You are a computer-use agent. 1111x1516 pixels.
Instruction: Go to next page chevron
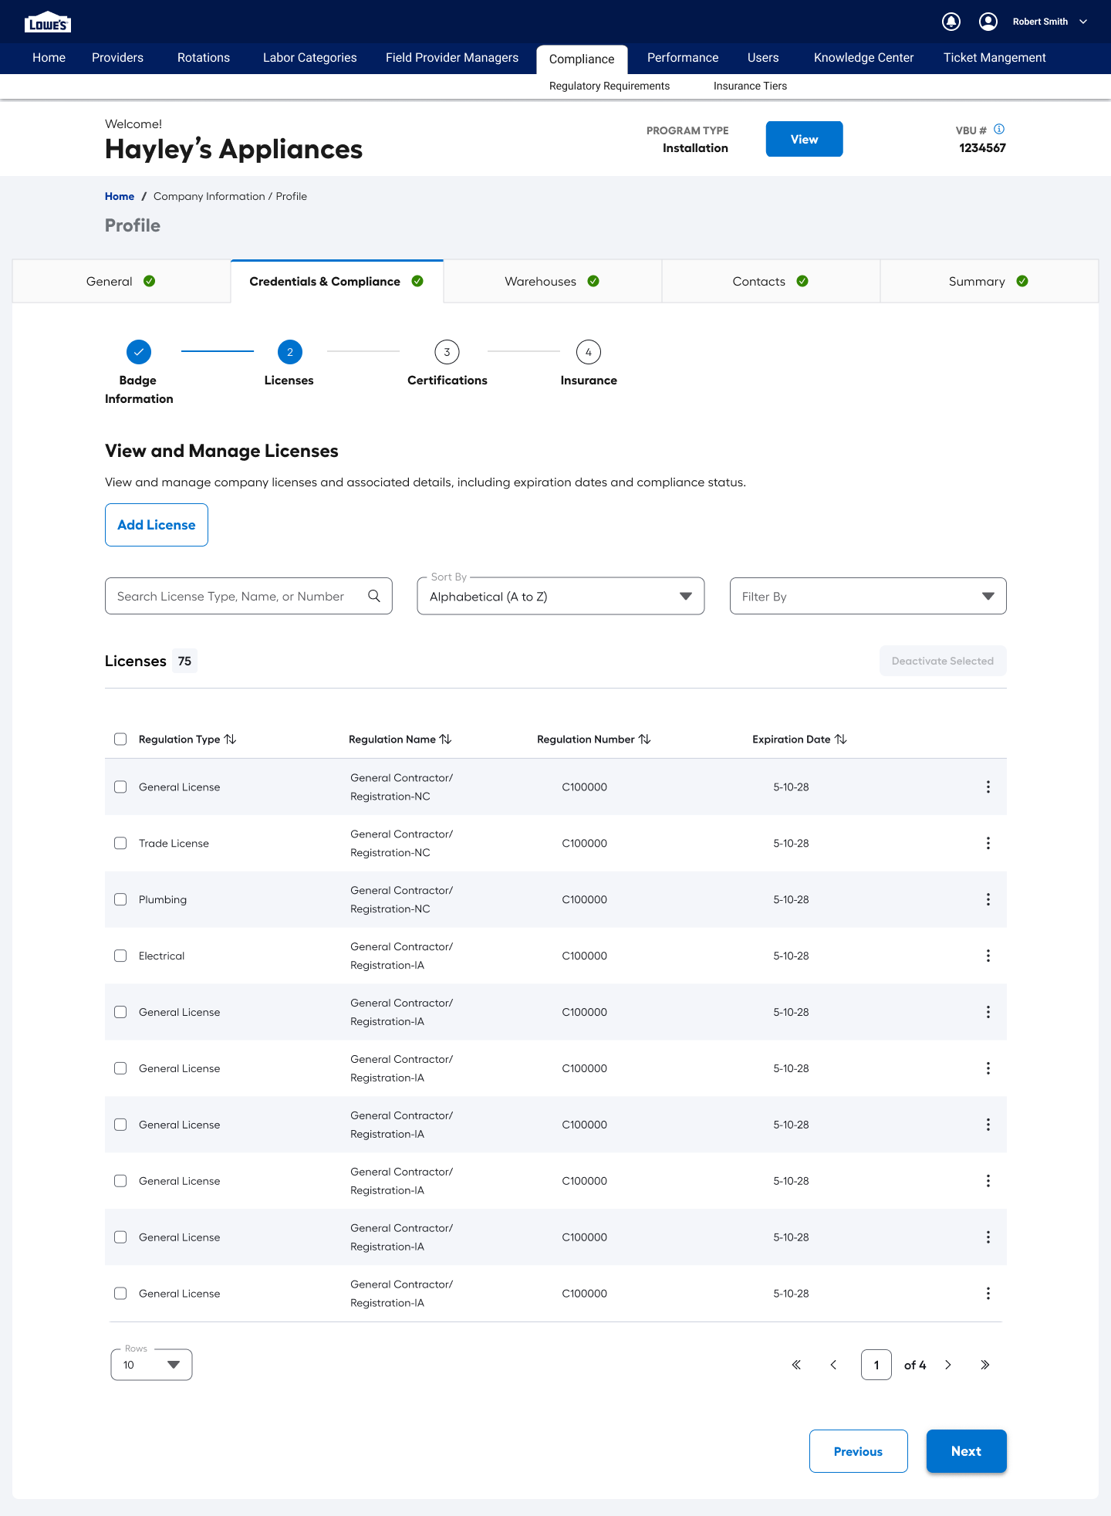coord(948,1365)
